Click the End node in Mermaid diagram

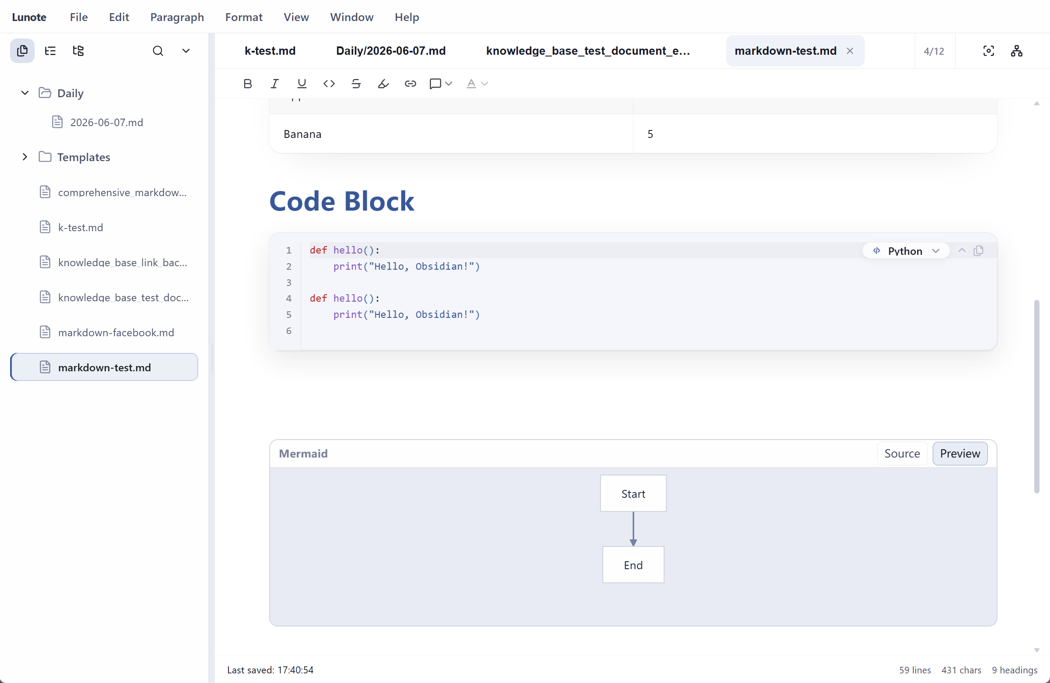[633, 565]
